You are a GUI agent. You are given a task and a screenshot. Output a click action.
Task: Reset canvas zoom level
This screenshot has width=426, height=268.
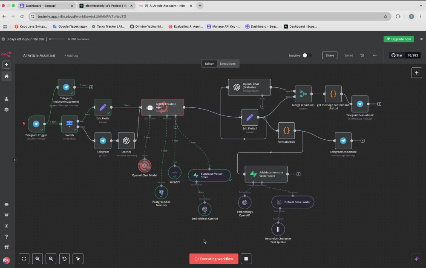click(x=64, y=259)
